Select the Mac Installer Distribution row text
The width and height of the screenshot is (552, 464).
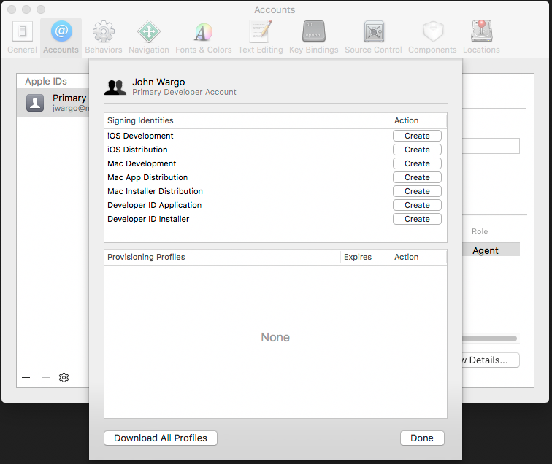point(156,191)
